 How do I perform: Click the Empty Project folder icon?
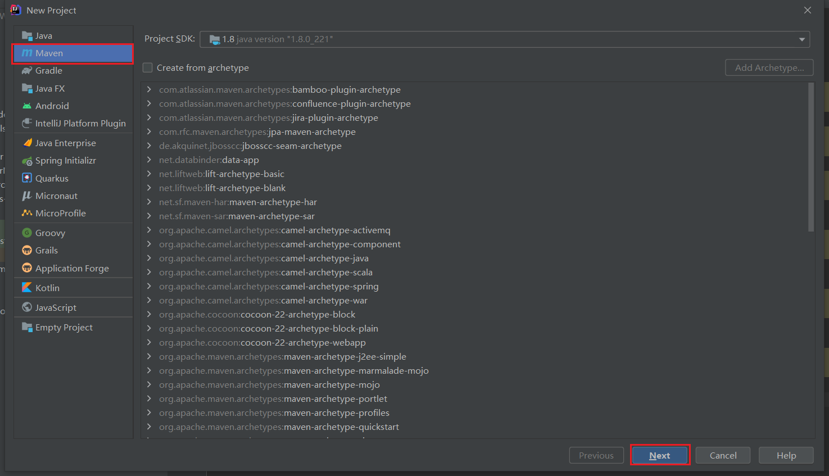[27, 327]
